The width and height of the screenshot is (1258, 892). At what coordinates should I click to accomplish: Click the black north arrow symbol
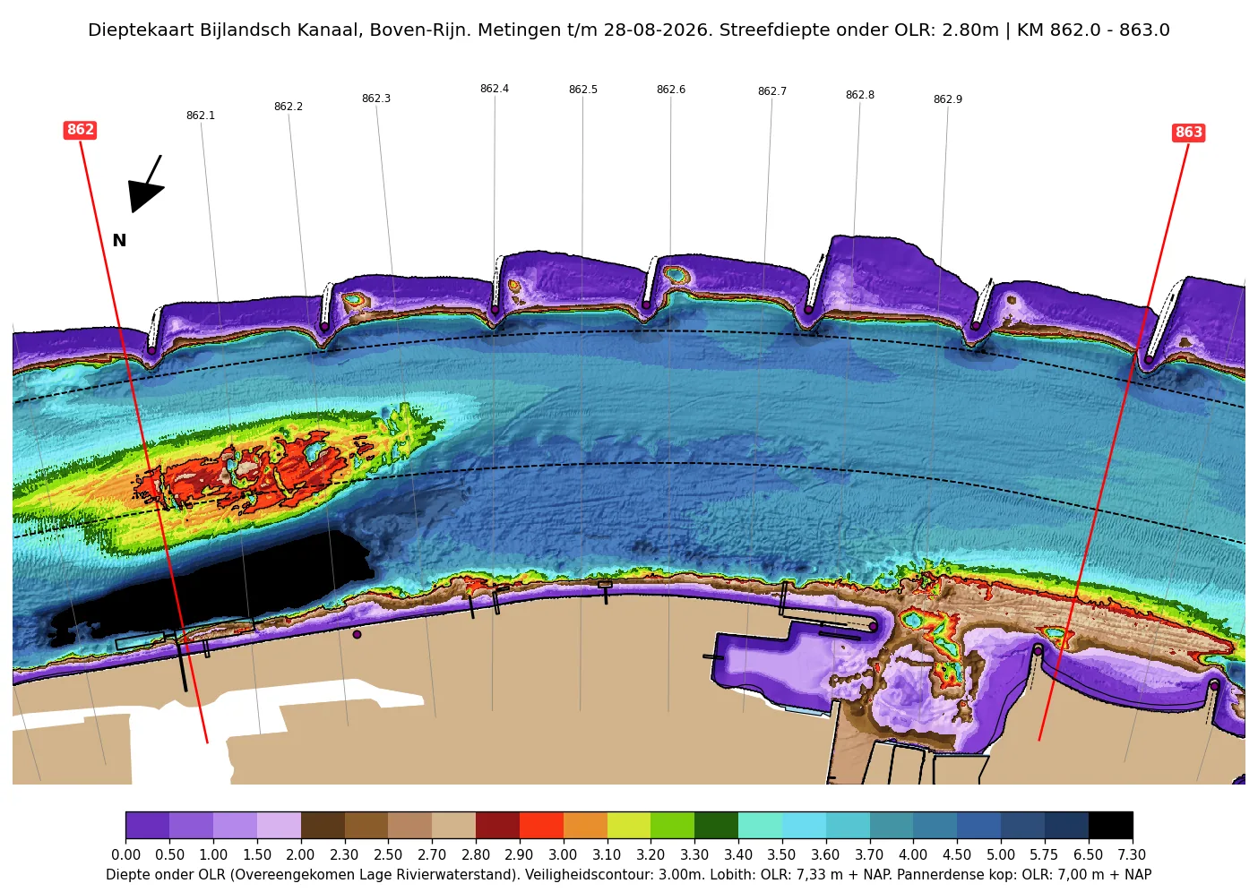pos(146,184)
